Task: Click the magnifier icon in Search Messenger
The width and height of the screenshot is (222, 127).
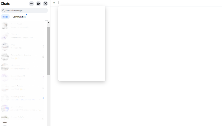Action: coord(3,11)
